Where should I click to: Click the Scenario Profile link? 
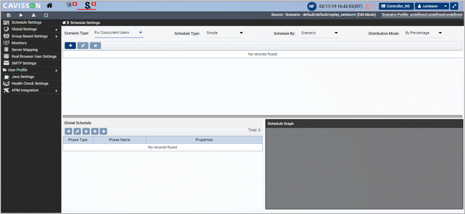click(422, 15)
